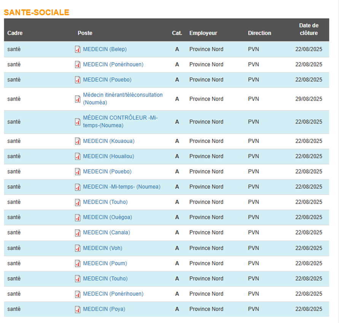Open the MEDECIN (Poya) job link
This screenshot has height=323, width=339.
104,309
